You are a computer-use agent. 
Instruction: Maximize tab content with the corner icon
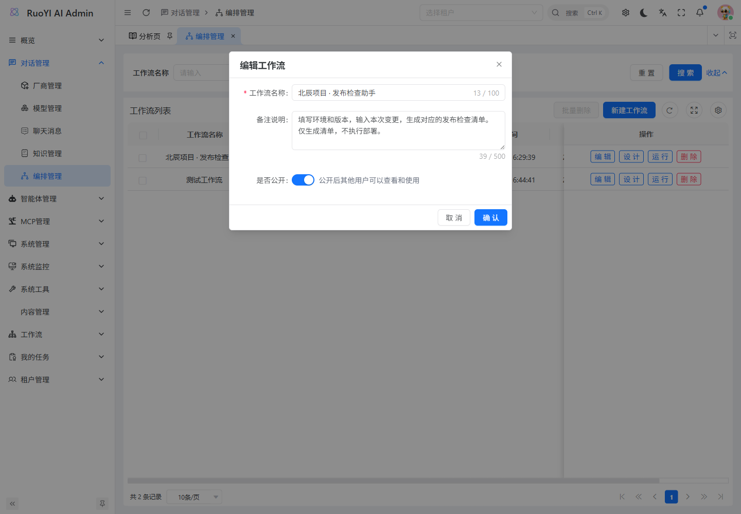(x=733, y=35)
